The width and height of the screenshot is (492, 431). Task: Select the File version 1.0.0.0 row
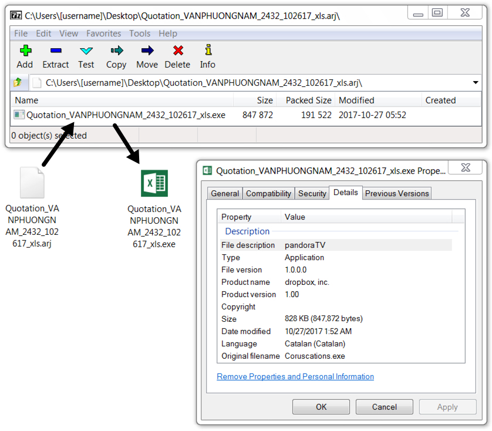coord(336,270)
